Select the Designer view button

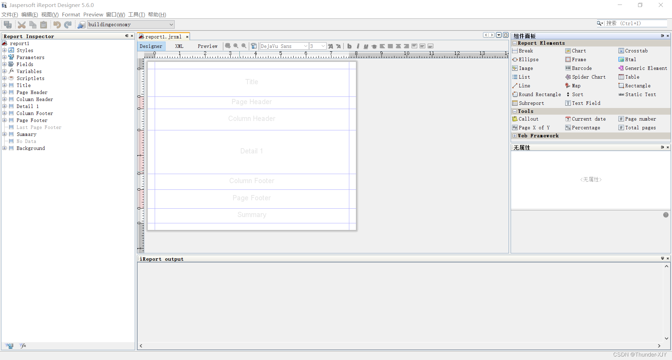tap(151, 46)
